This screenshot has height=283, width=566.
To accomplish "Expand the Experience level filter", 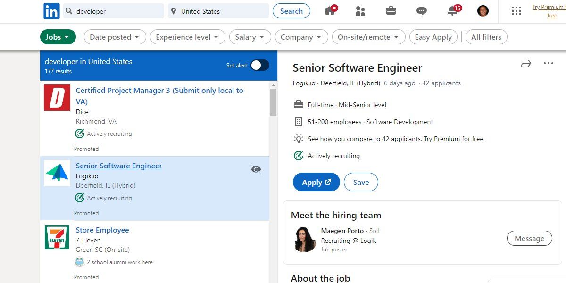I will point(187,36).
